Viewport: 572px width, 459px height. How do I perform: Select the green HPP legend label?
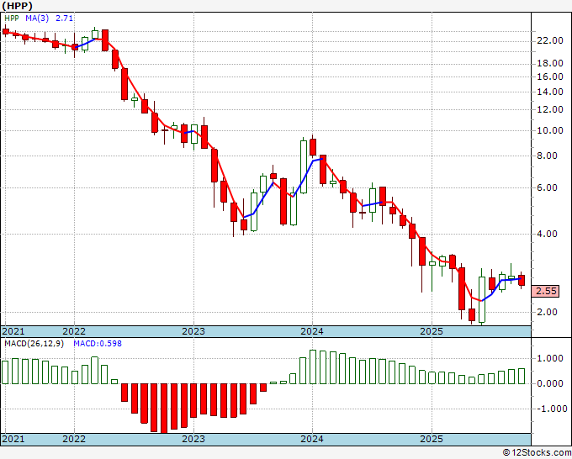click(x=12, y=18)
